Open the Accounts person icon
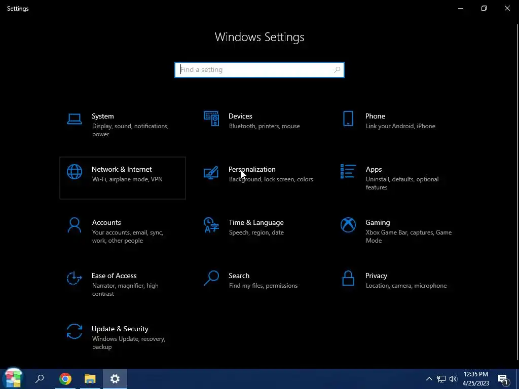 tap(74, 225)
